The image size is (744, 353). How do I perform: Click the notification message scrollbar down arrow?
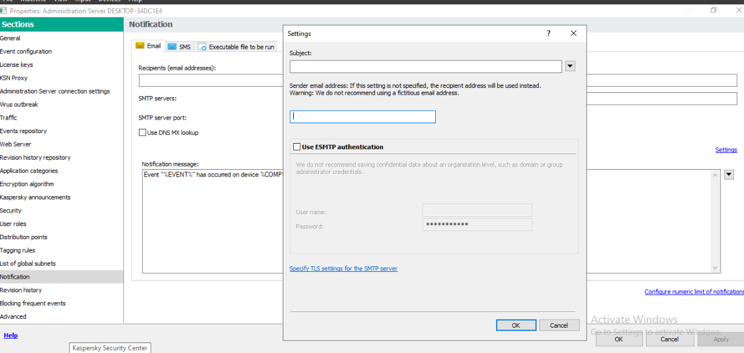point(715,268)
